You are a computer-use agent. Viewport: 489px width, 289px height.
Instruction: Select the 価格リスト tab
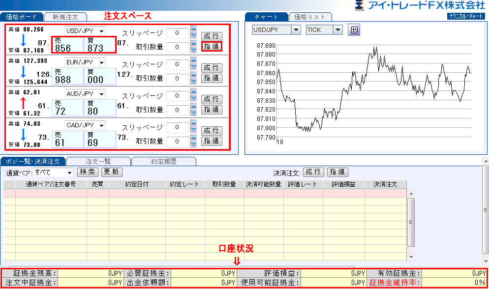pyautogui.click(x=309, y=17)
